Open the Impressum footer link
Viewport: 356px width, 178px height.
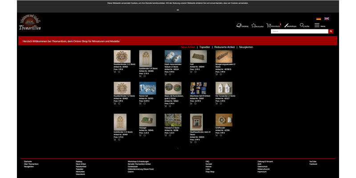(x=263, y=171)
